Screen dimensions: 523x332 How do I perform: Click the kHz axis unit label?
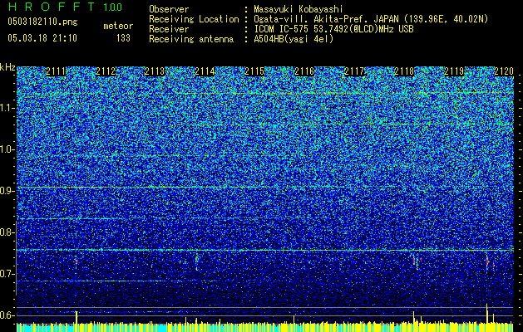[7, 67]
